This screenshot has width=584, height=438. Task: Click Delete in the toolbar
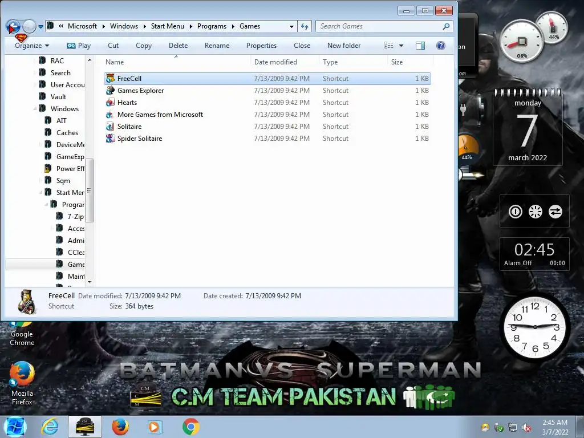coord(178,46)
